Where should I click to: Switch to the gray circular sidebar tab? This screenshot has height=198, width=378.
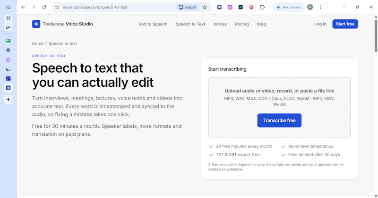(8, 50)
